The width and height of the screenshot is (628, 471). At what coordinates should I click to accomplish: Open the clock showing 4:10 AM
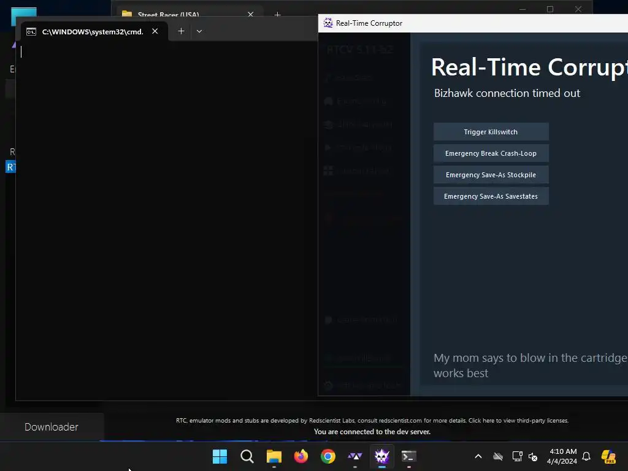562,456
